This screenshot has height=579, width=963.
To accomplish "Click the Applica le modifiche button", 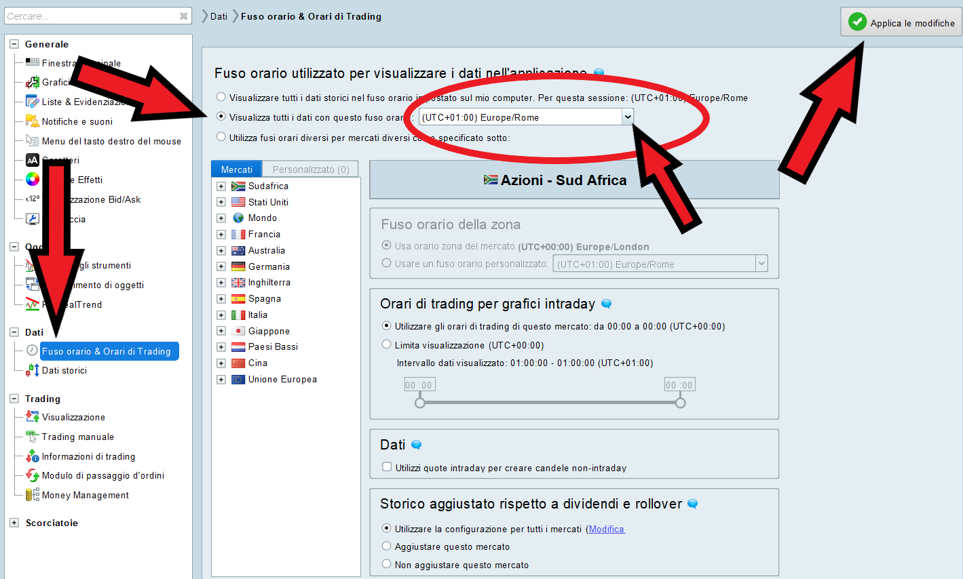I will (x=901, y=22).
